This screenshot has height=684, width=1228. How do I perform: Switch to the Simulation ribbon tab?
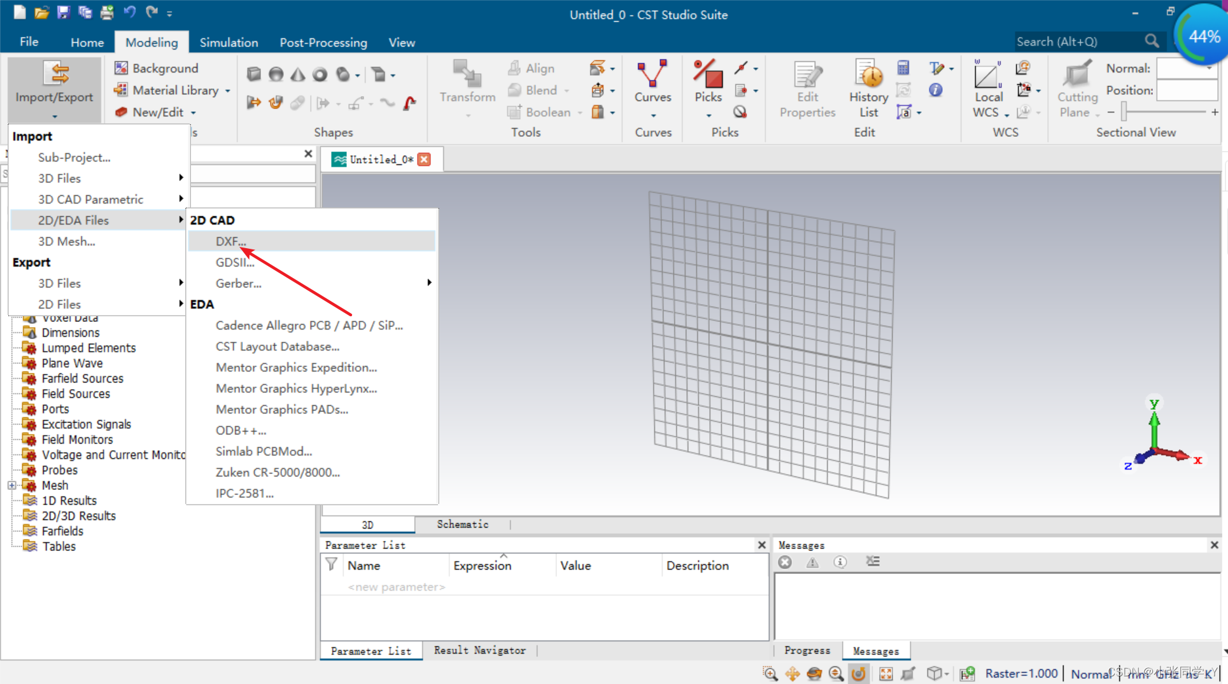coord(229,42)
